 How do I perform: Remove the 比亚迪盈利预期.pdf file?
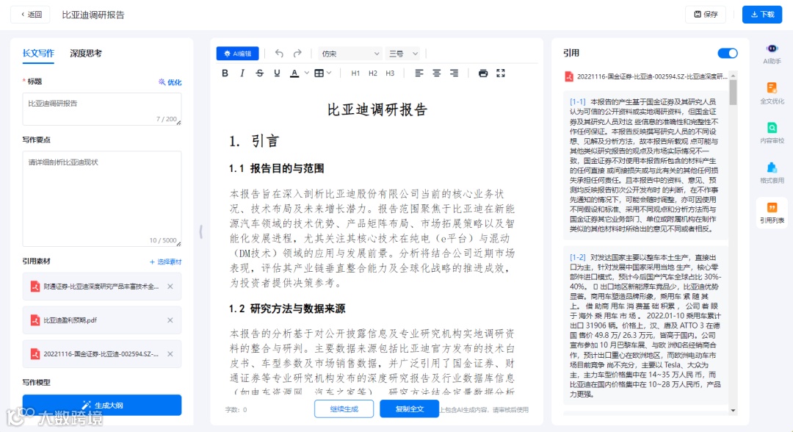click(x=170, y=320)
